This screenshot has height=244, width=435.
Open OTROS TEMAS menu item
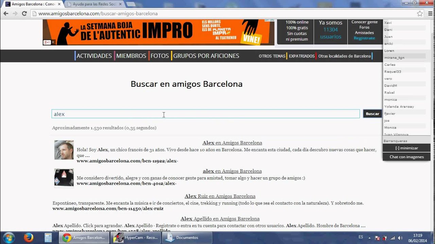click(272, 56)
